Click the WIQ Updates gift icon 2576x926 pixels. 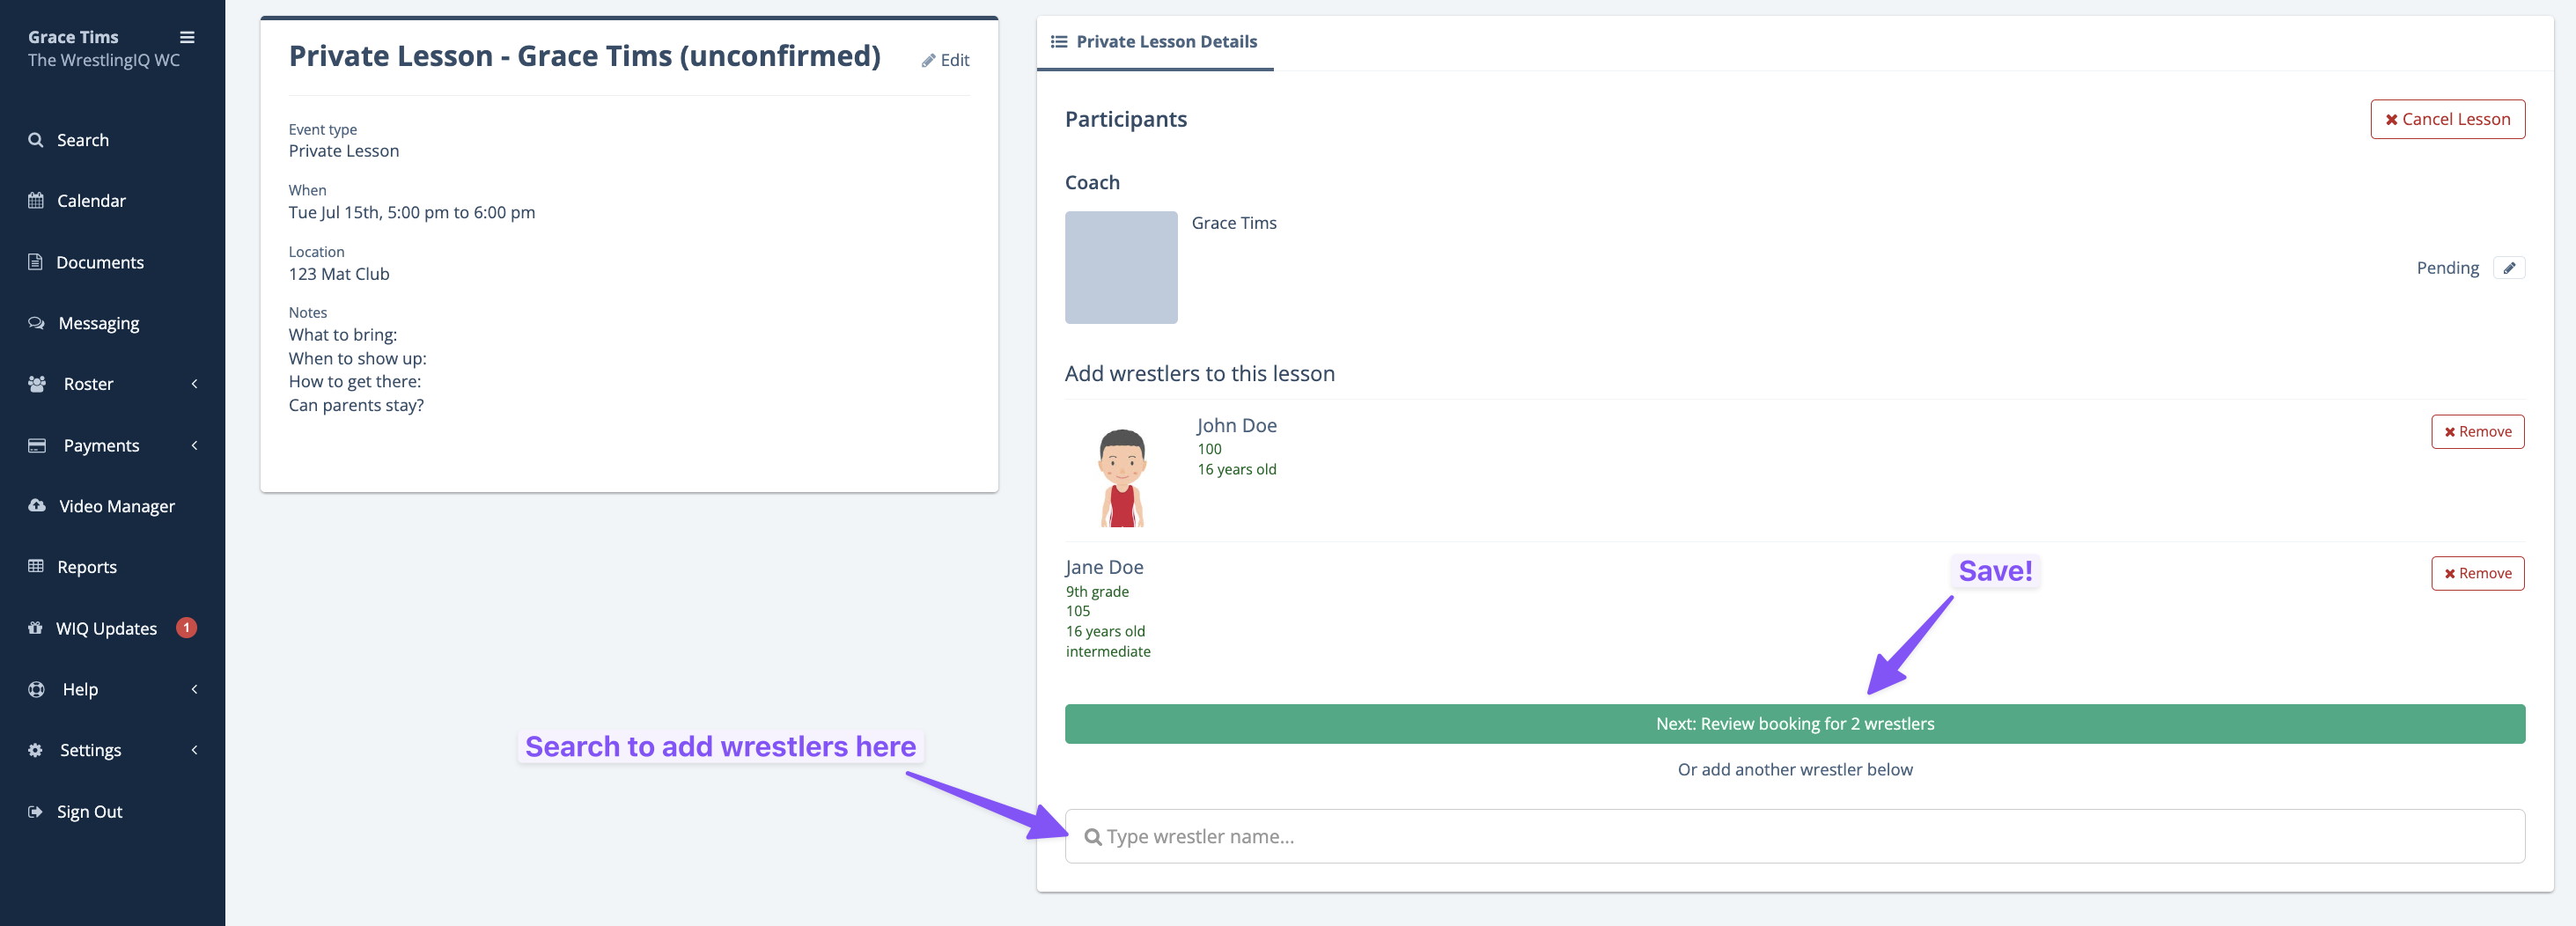(35, 628)
